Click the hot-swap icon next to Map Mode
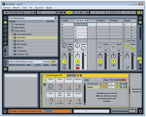 [x=78, y=76]
